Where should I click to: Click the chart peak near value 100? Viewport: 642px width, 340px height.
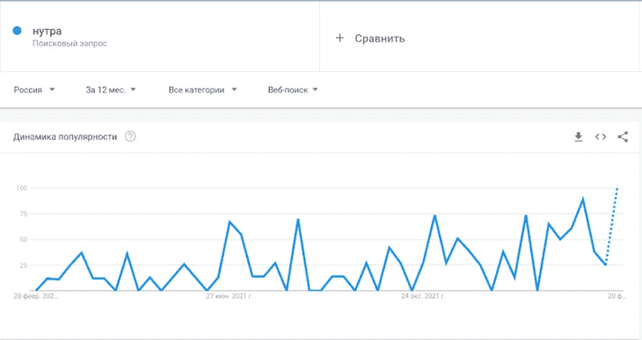coord(617,188)
